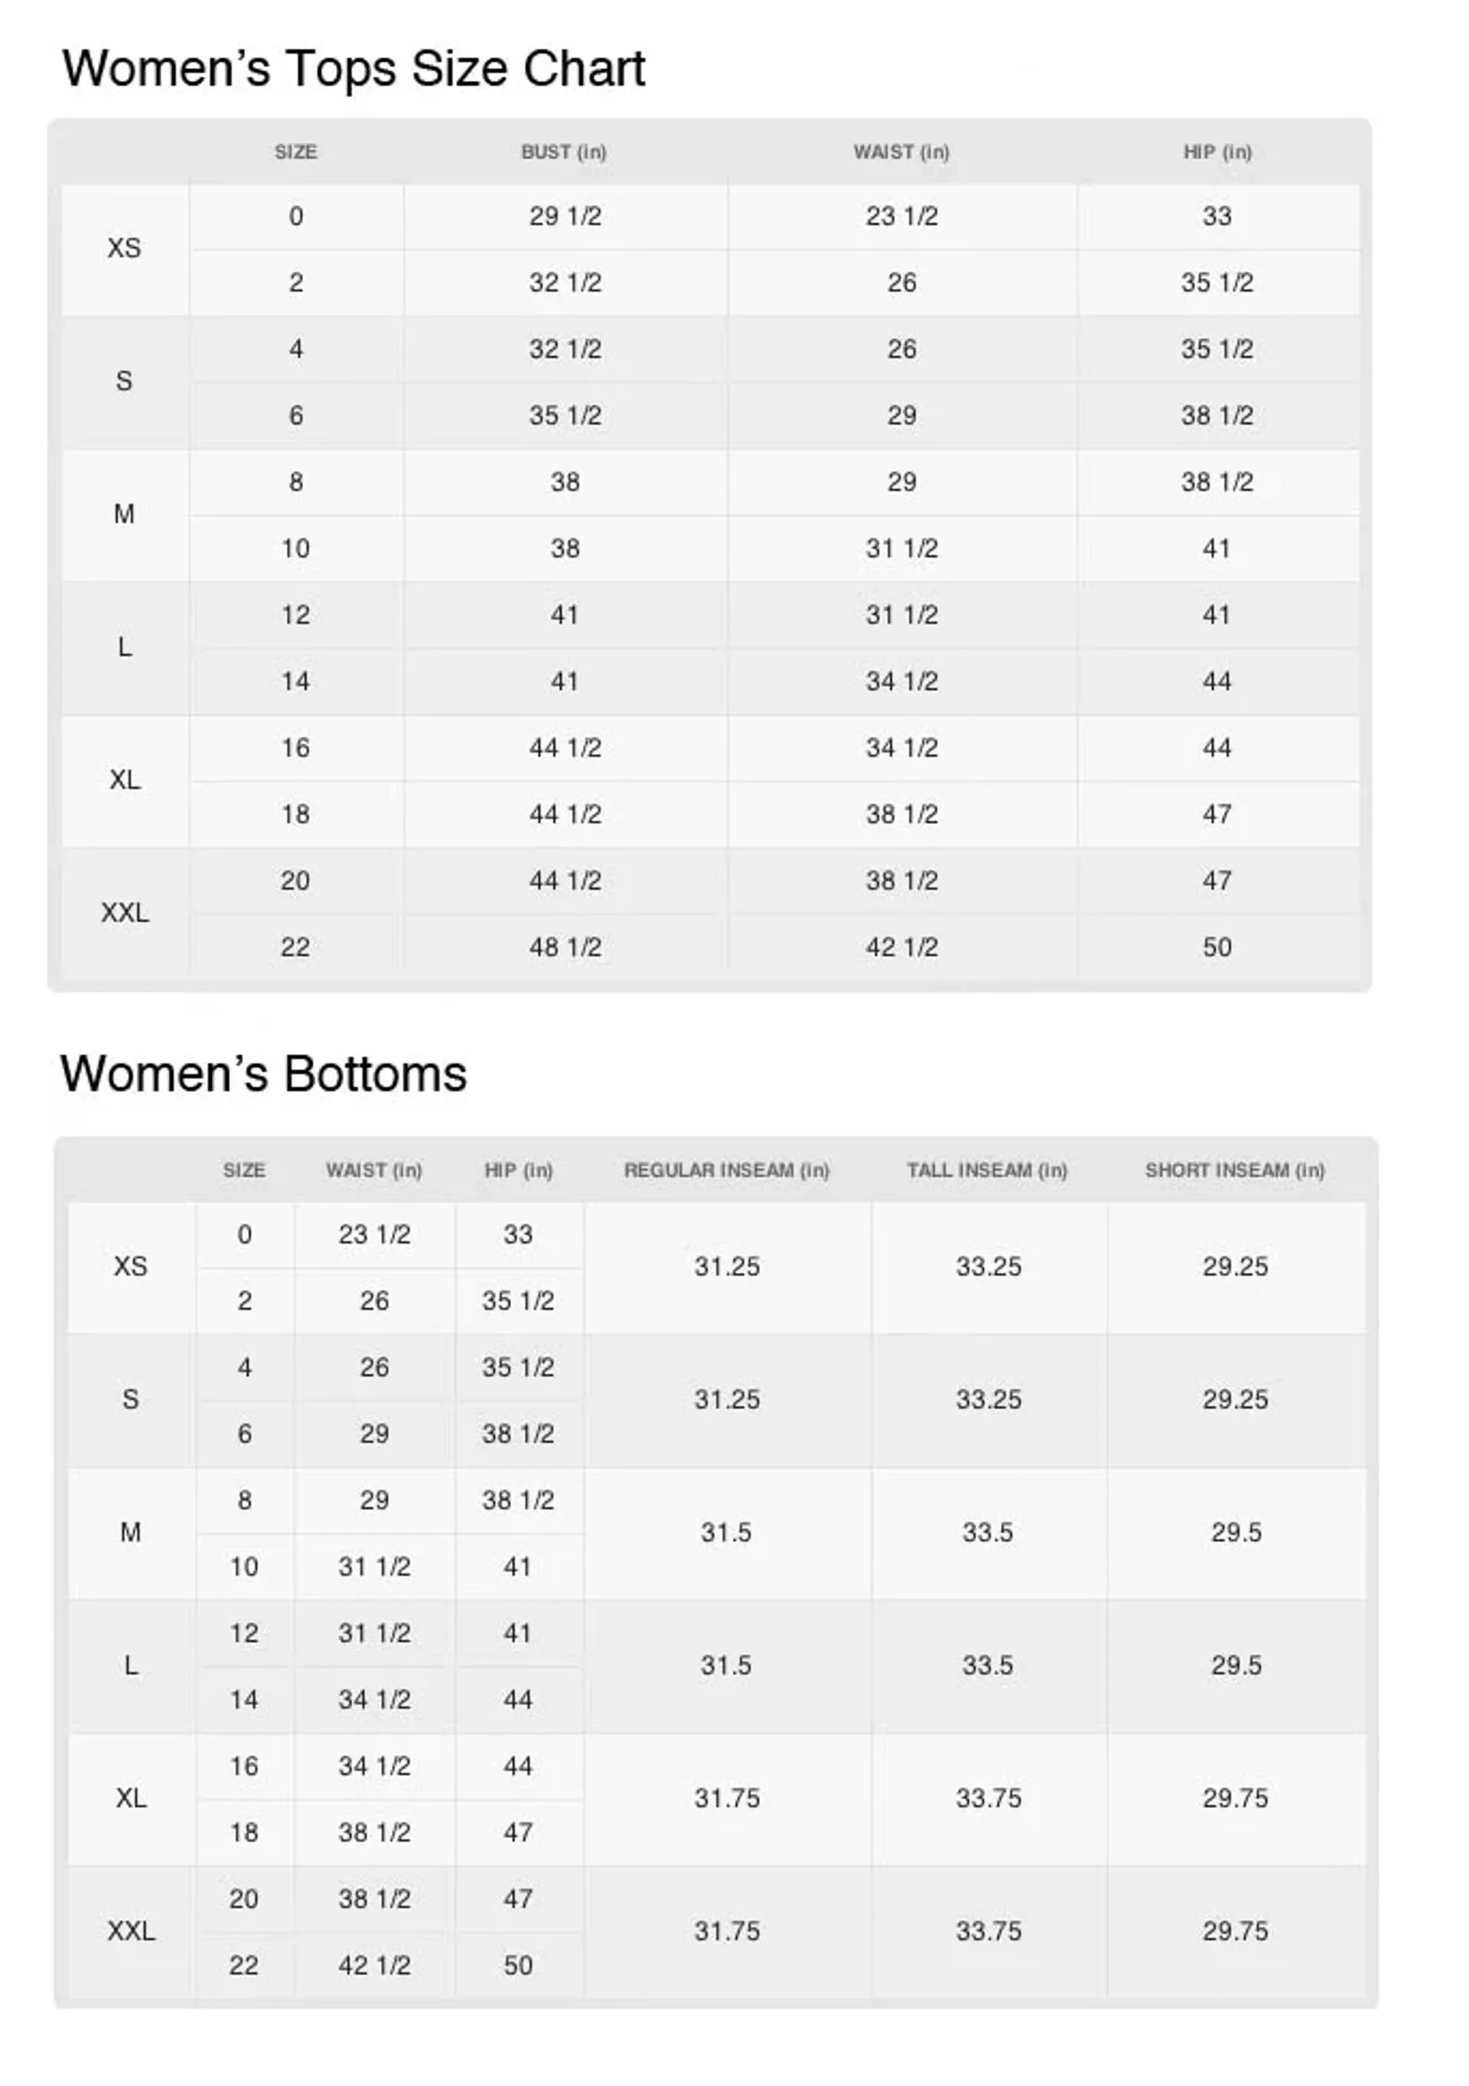
Task: Click the Women's Tops Size Chart heading
Action: [x=353, y=69]
